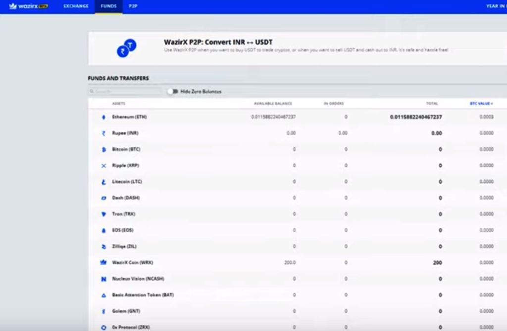Click Ethereum available balance 0.0115882240467237
507x331 pixels.
(x=273, y=117)
